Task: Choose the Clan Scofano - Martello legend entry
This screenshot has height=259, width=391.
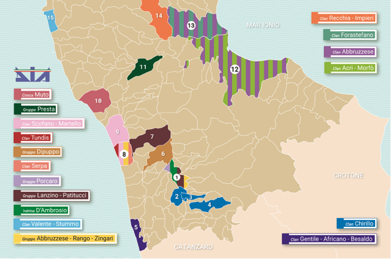Action: click(49, 124)
